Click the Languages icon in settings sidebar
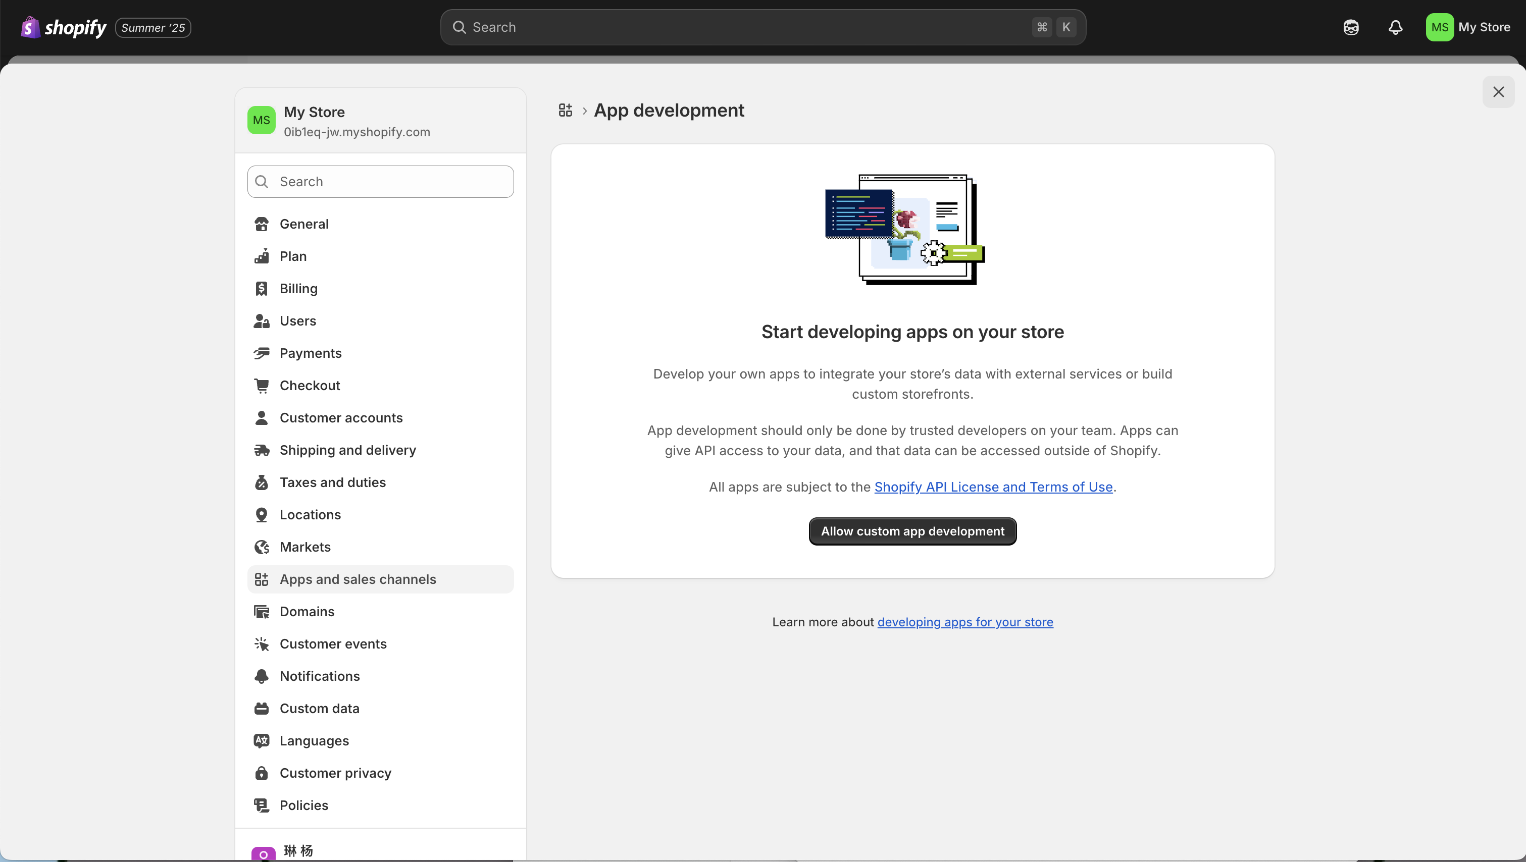This screenshot has height=862, width=1526. (x=261, y=741)
